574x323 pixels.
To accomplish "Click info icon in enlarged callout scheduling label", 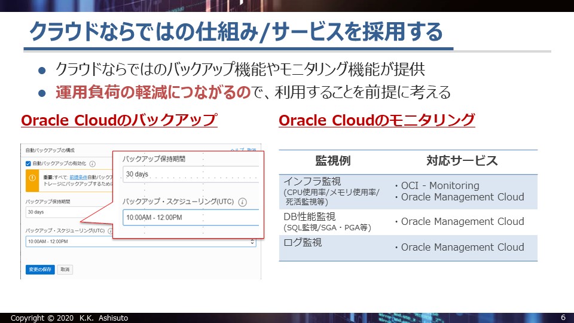I will click(x=242, y=202).
